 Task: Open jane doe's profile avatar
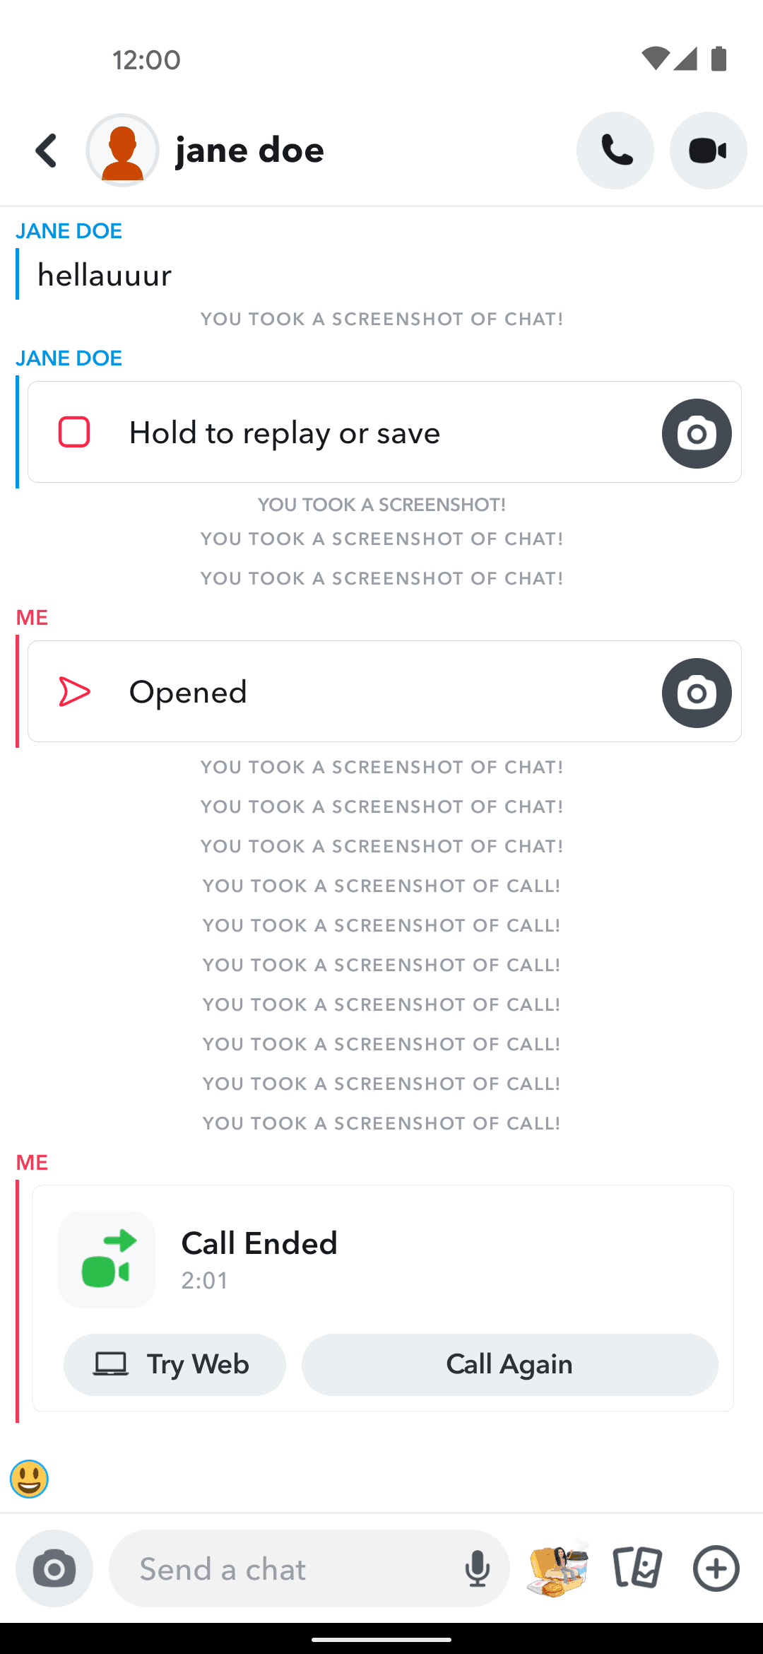(x=123, y=151)
